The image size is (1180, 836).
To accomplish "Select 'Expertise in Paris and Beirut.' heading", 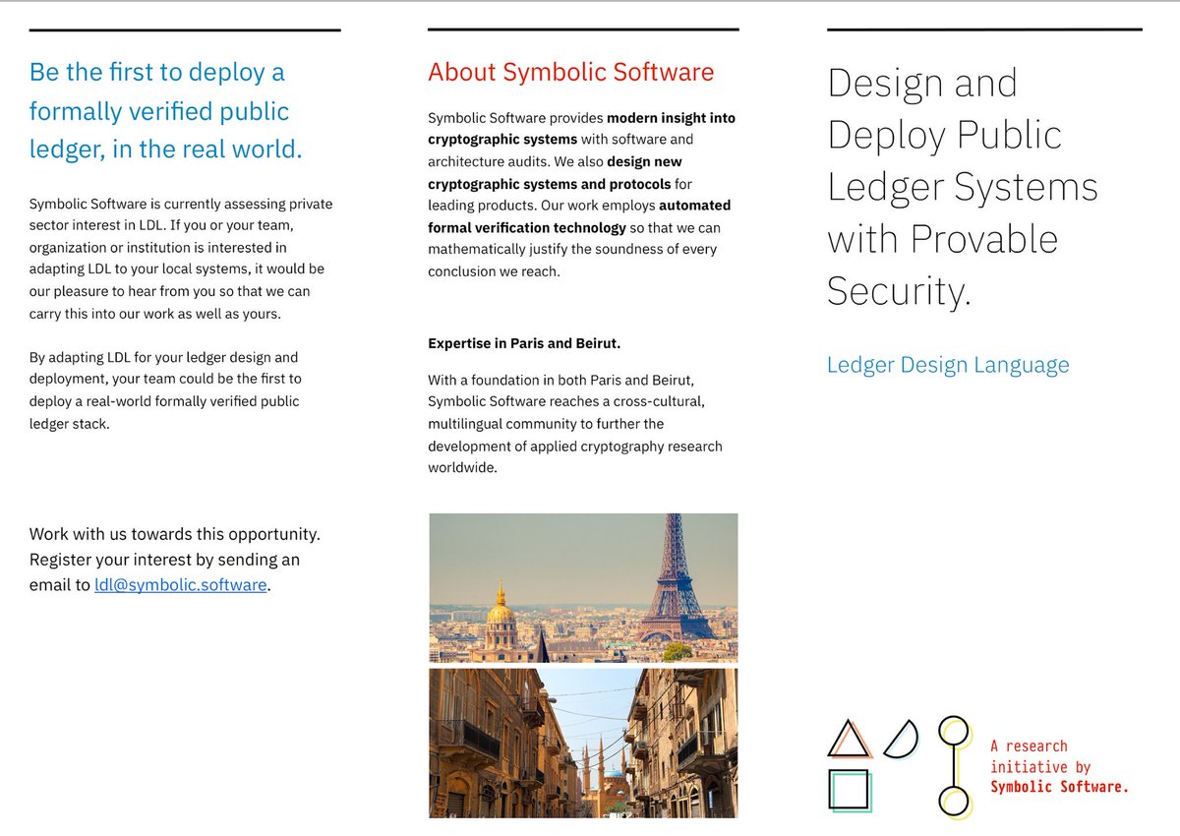I will pos(524,343).
